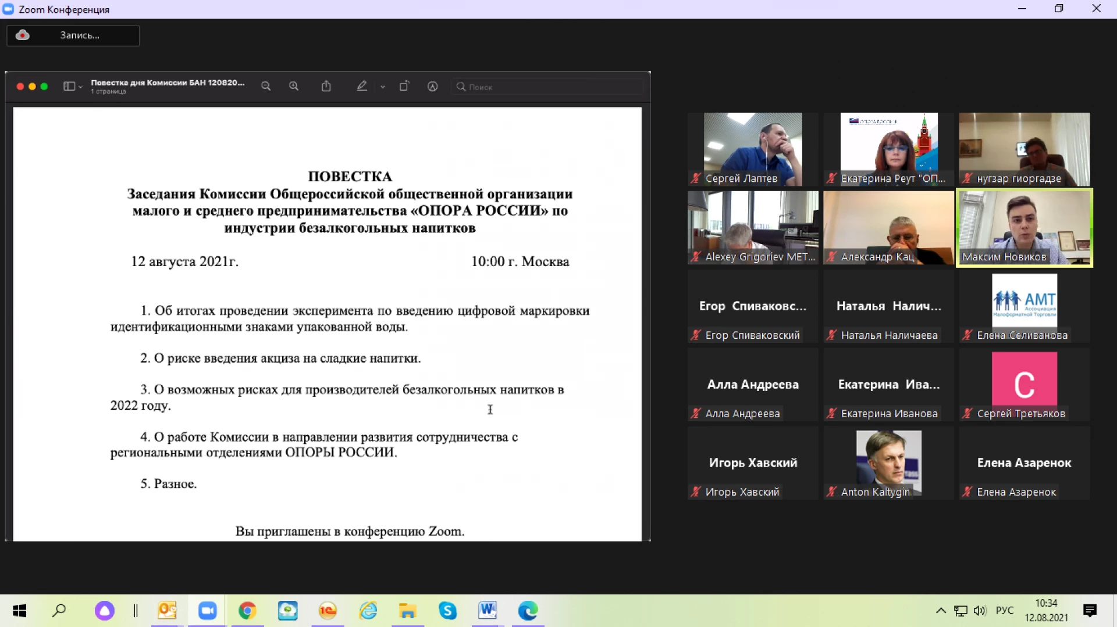The height and width of the screenshot is (627, 1117).
Task: Zoom in the shared document
Action: click(294, 87)
